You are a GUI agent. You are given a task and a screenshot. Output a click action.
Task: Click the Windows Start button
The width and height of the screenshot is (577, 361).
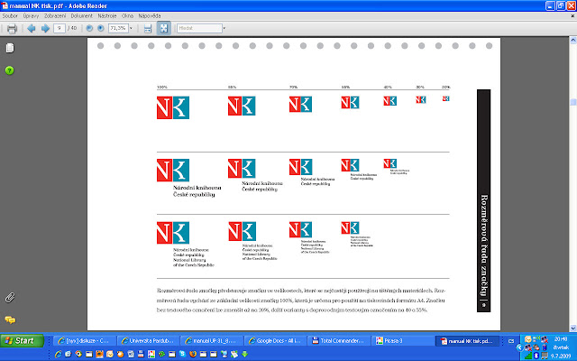[x=22, y=341]
